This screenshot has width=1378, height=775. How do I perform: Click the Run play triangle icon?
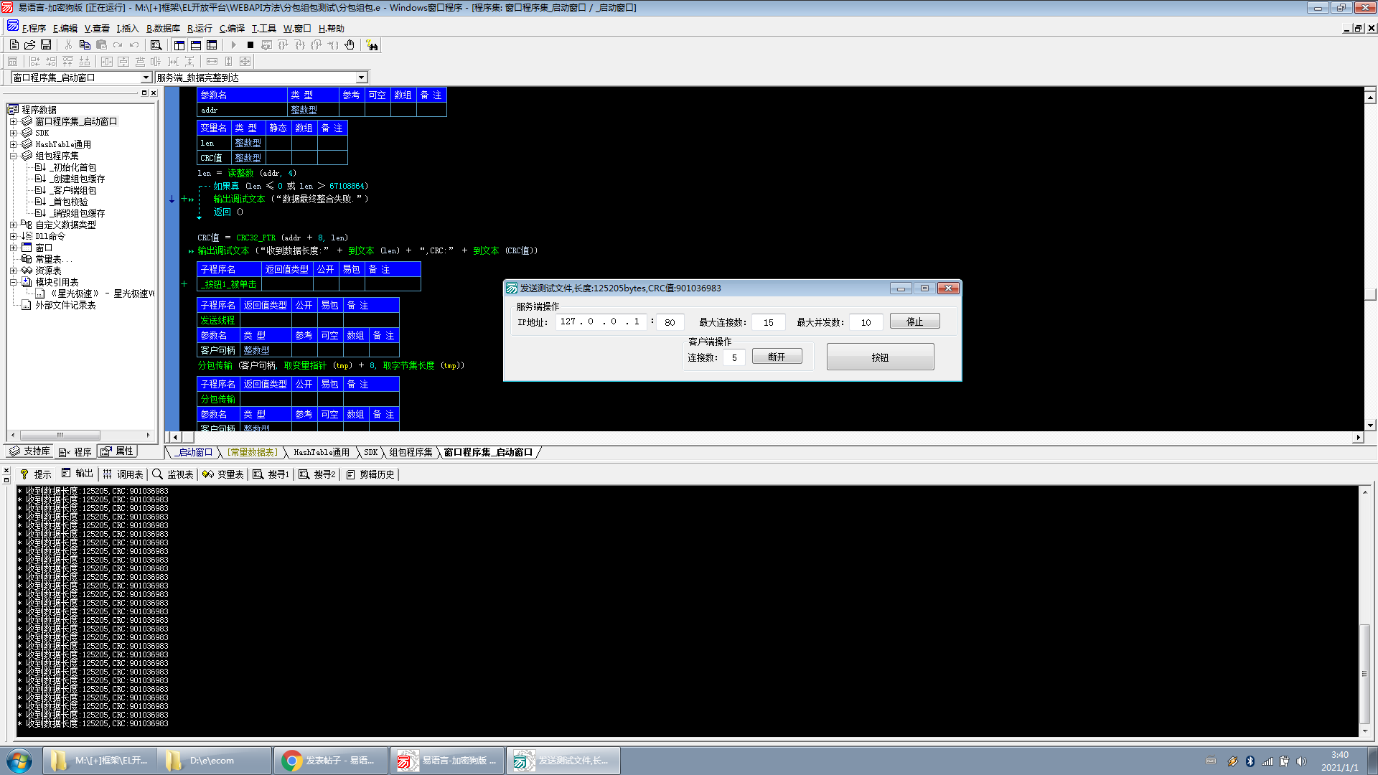[233, 45]
